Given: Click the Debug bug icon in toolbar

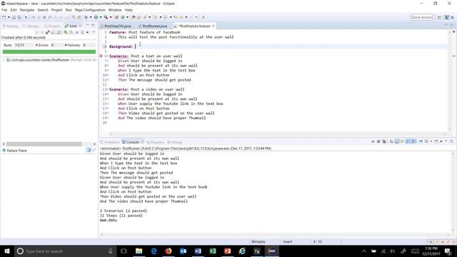Looking at the screenshot, I should (x=86, y=17).
